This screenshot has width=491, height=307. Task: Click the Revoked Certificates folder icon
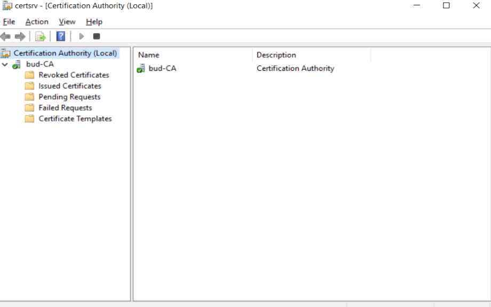tap(29, 75)
